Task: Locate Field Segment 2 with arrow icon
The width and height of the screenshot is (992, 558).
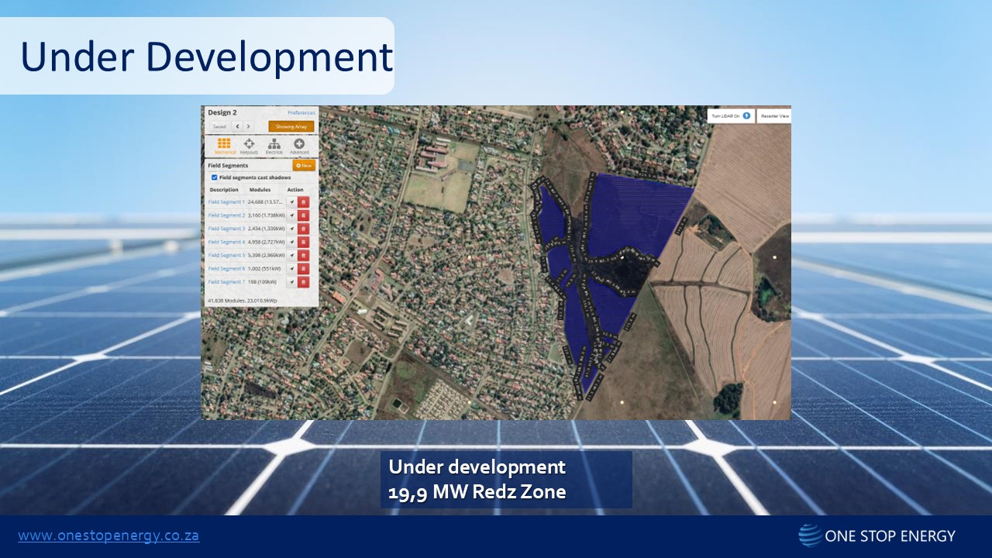Action: [x=292, y=215]
